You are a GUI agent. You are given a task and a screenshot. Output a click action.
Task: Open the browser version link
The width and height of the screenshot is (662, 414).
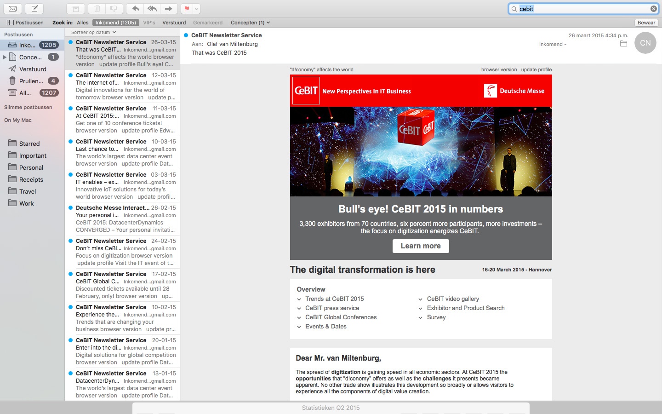[x=499, y=70]
